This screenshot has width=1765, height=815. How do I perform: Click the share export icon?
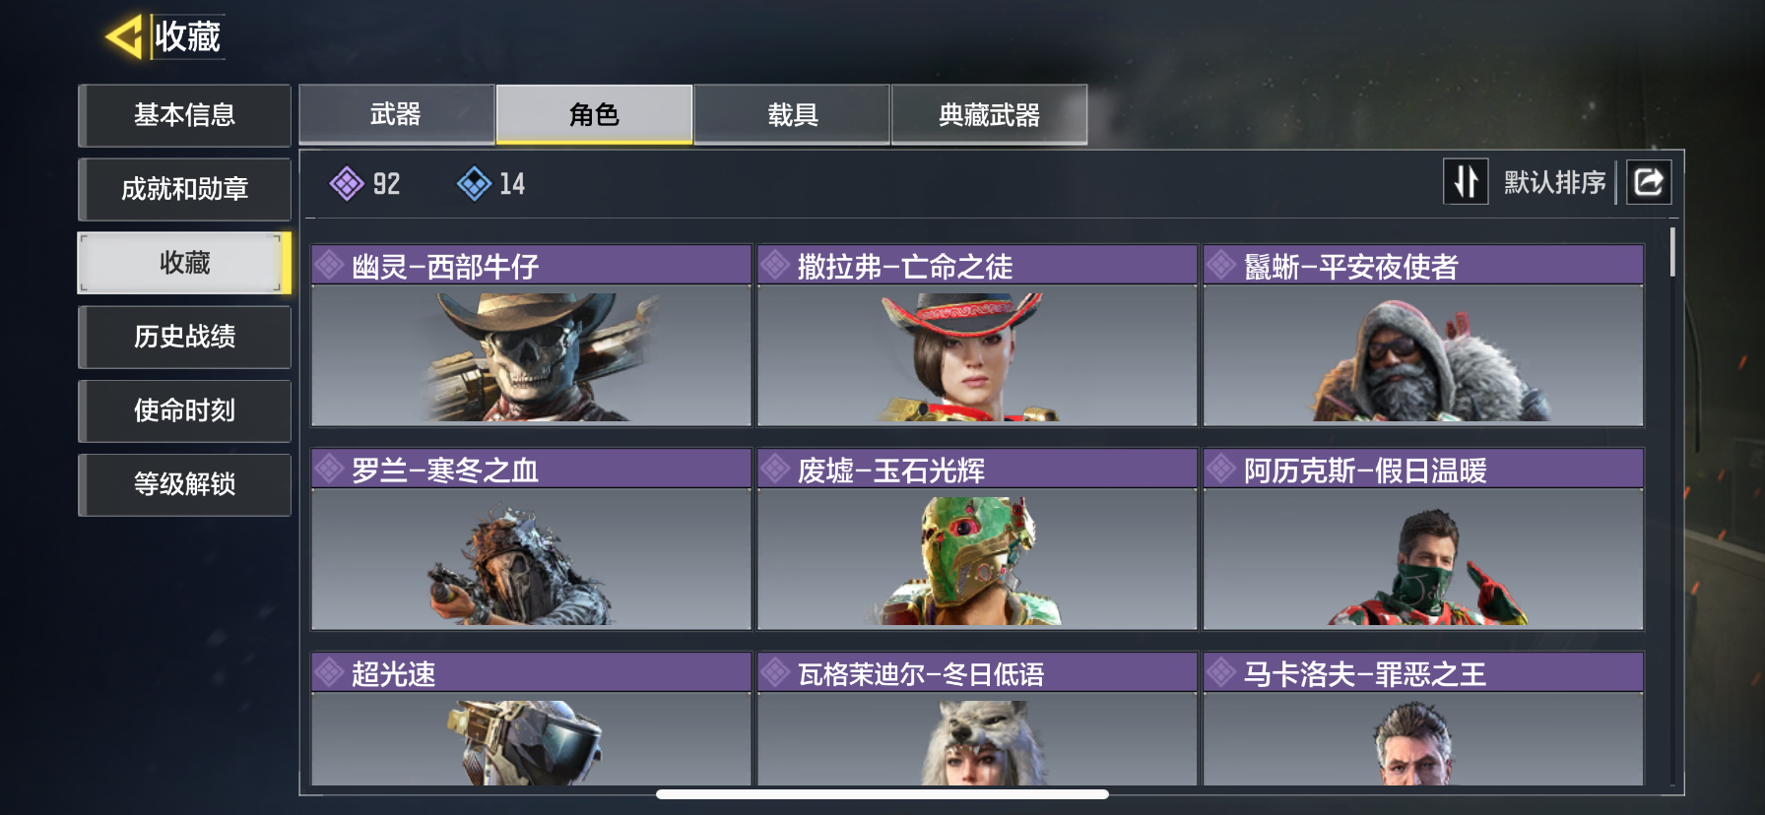coord(1649,182)
